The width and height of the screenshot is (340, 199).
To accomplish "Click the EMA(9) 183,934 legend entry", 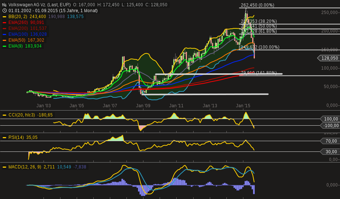I will [x=25, y=46].
